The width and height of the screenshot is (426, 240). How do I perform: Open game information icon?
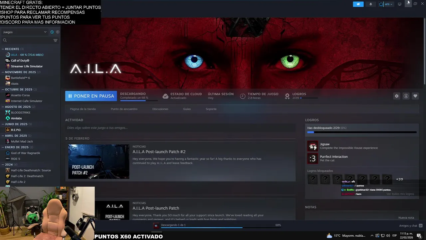406,96
